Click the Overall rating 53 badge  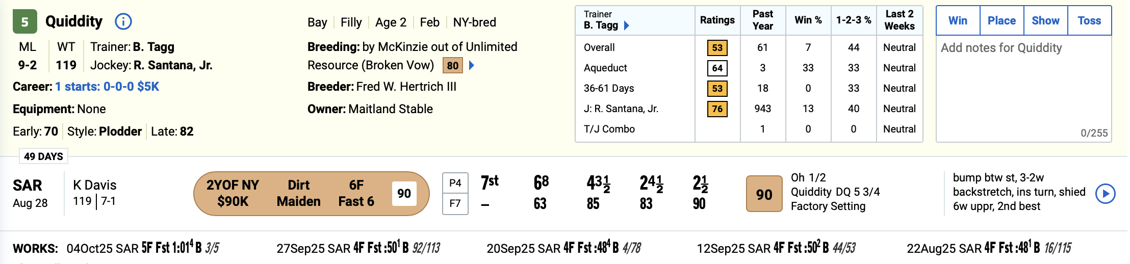pos(717,47)
